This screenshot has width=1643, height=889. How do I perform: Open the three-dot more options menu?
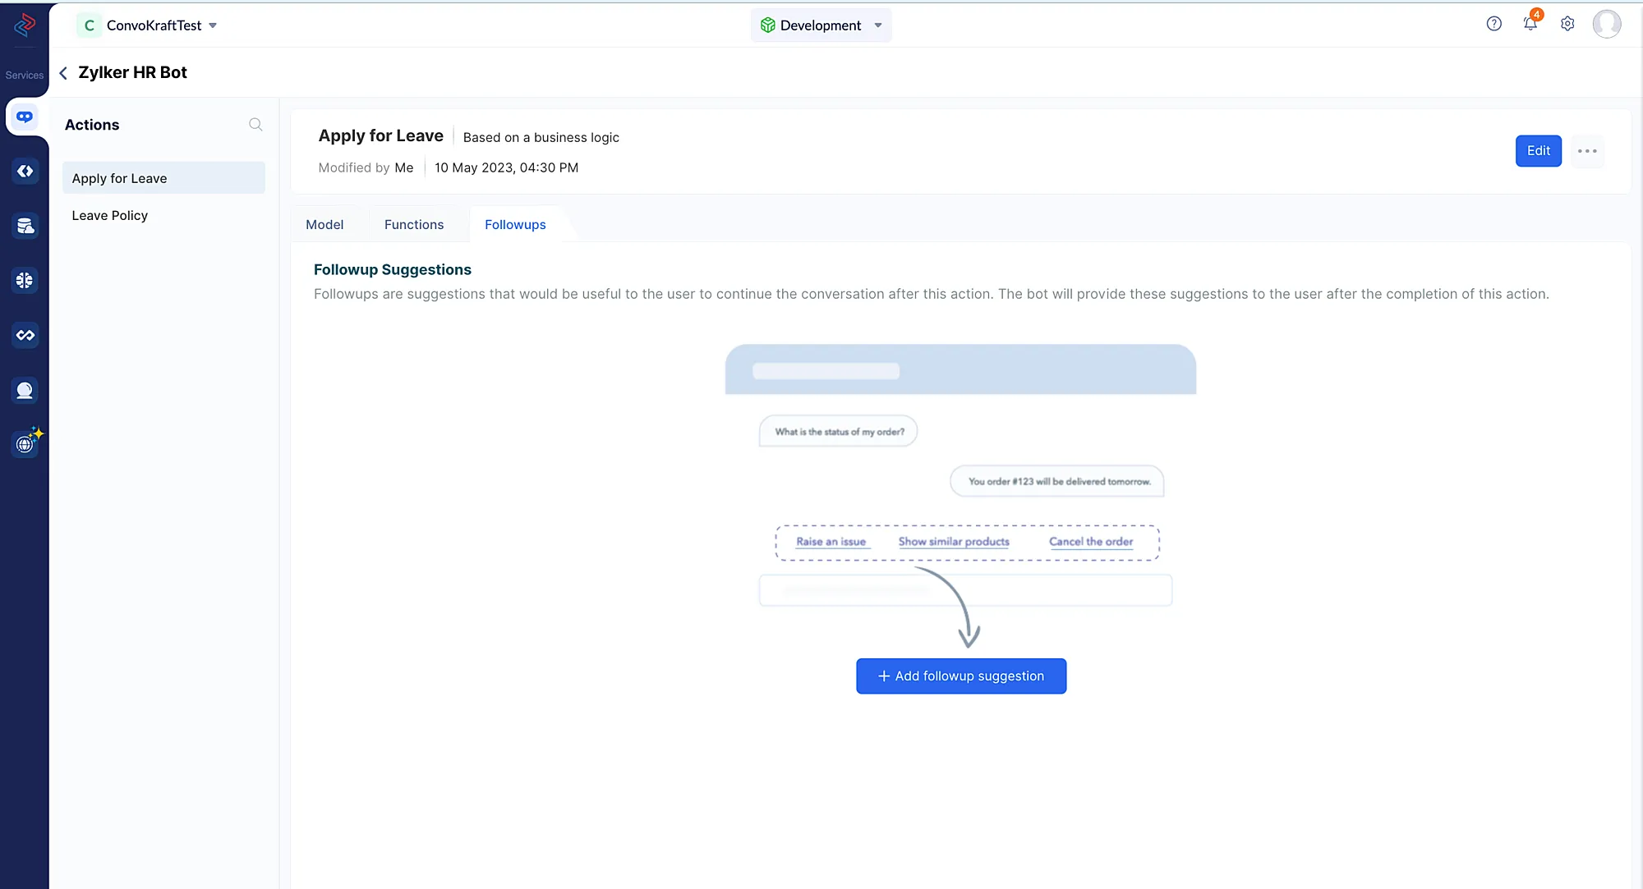click(1587, 151)
